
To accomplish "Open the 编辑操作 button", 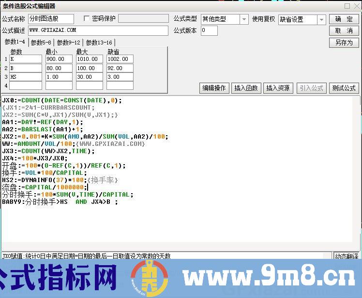I will point(214,88).
